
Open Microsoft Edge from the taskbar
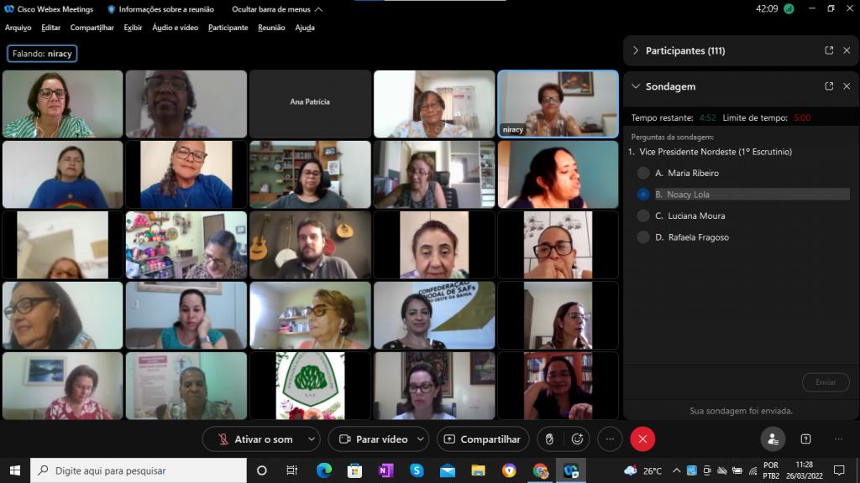coord(324,470)
